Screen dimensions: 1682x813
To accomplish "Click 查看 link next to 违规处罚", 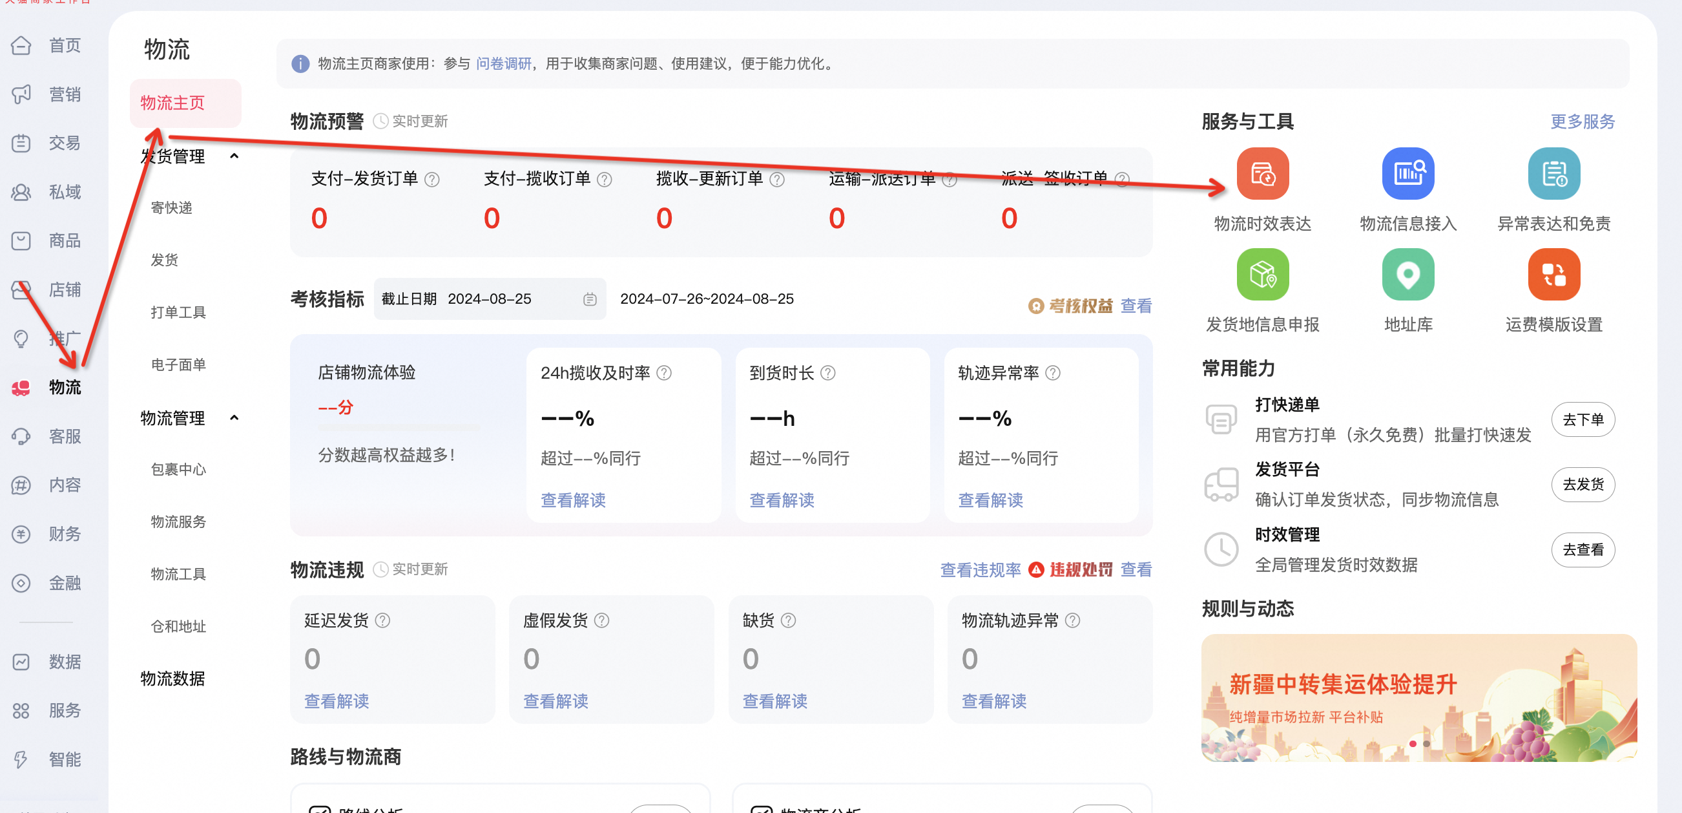I will pyautogui.click(x=1136, y=569).
